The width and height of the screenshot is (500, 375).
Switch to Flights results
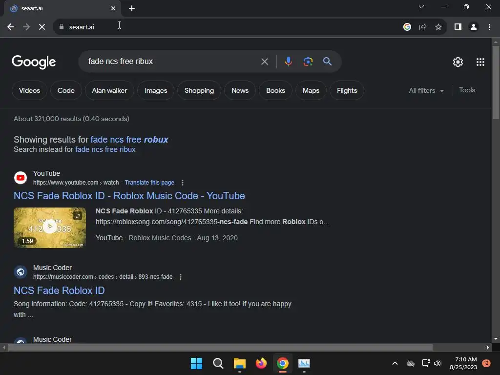(x=347, y=90)
